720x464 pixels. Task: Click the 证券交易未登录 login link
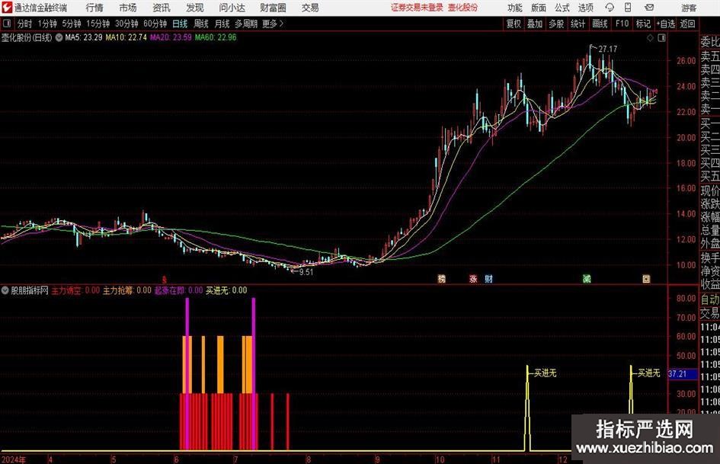(418, 8)
